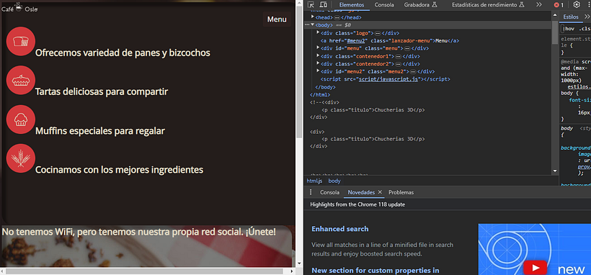This screenshot has width=591, height=275.
Task: Click 'Ofrecemos variedad de panes y bizcochos'
Action: click(123, 53)
